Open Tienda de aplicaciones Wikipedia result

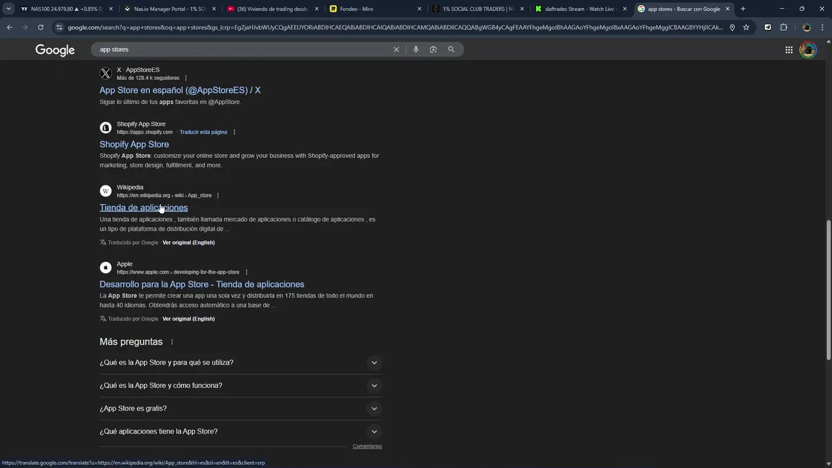click(x=144, y=208)
